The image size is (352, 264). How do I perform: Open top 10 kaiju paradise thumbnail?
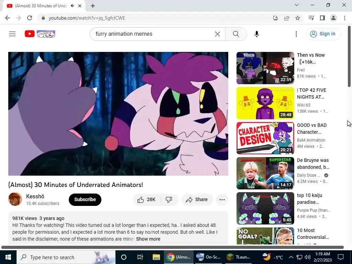click(265, 208)
